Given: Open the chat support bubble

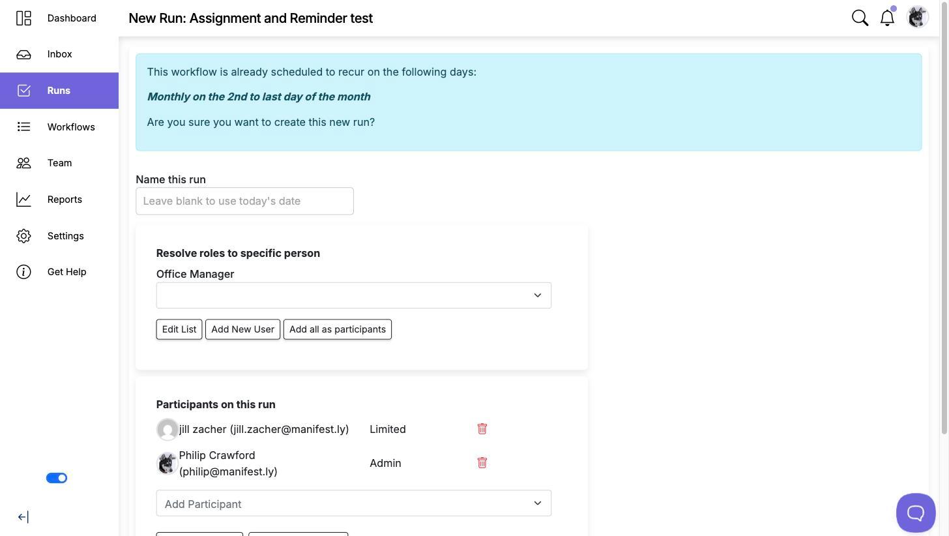Looking at the screenshot, I should pos(916,513).
